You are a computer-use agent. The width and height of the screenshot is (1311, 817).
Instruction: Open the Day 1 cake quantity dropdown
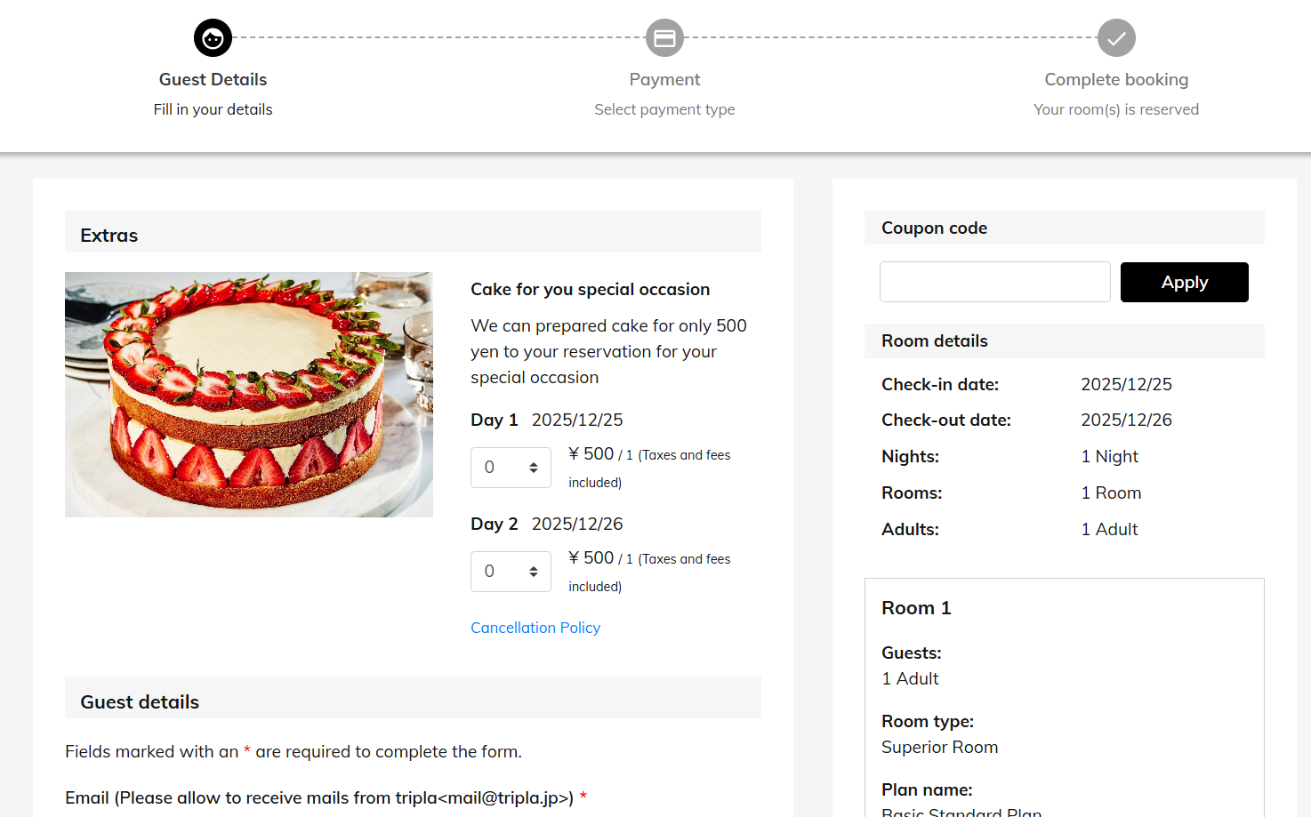tap(510, 468)
